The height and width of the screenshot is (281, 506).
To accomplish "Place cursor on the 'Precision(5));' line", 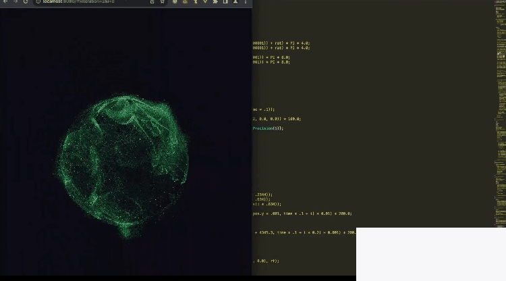I will (269, 128).
